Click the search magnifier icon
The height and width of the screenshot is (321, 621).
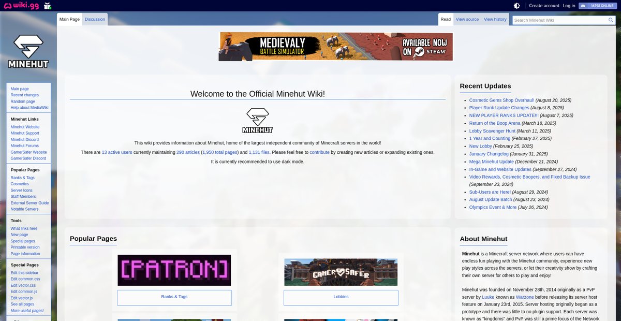click(611, 20)
